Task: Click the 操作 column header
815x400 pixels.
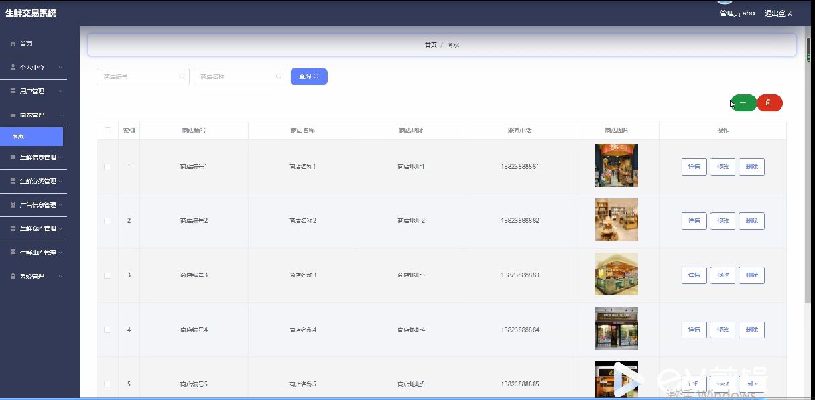Action: 723,130
